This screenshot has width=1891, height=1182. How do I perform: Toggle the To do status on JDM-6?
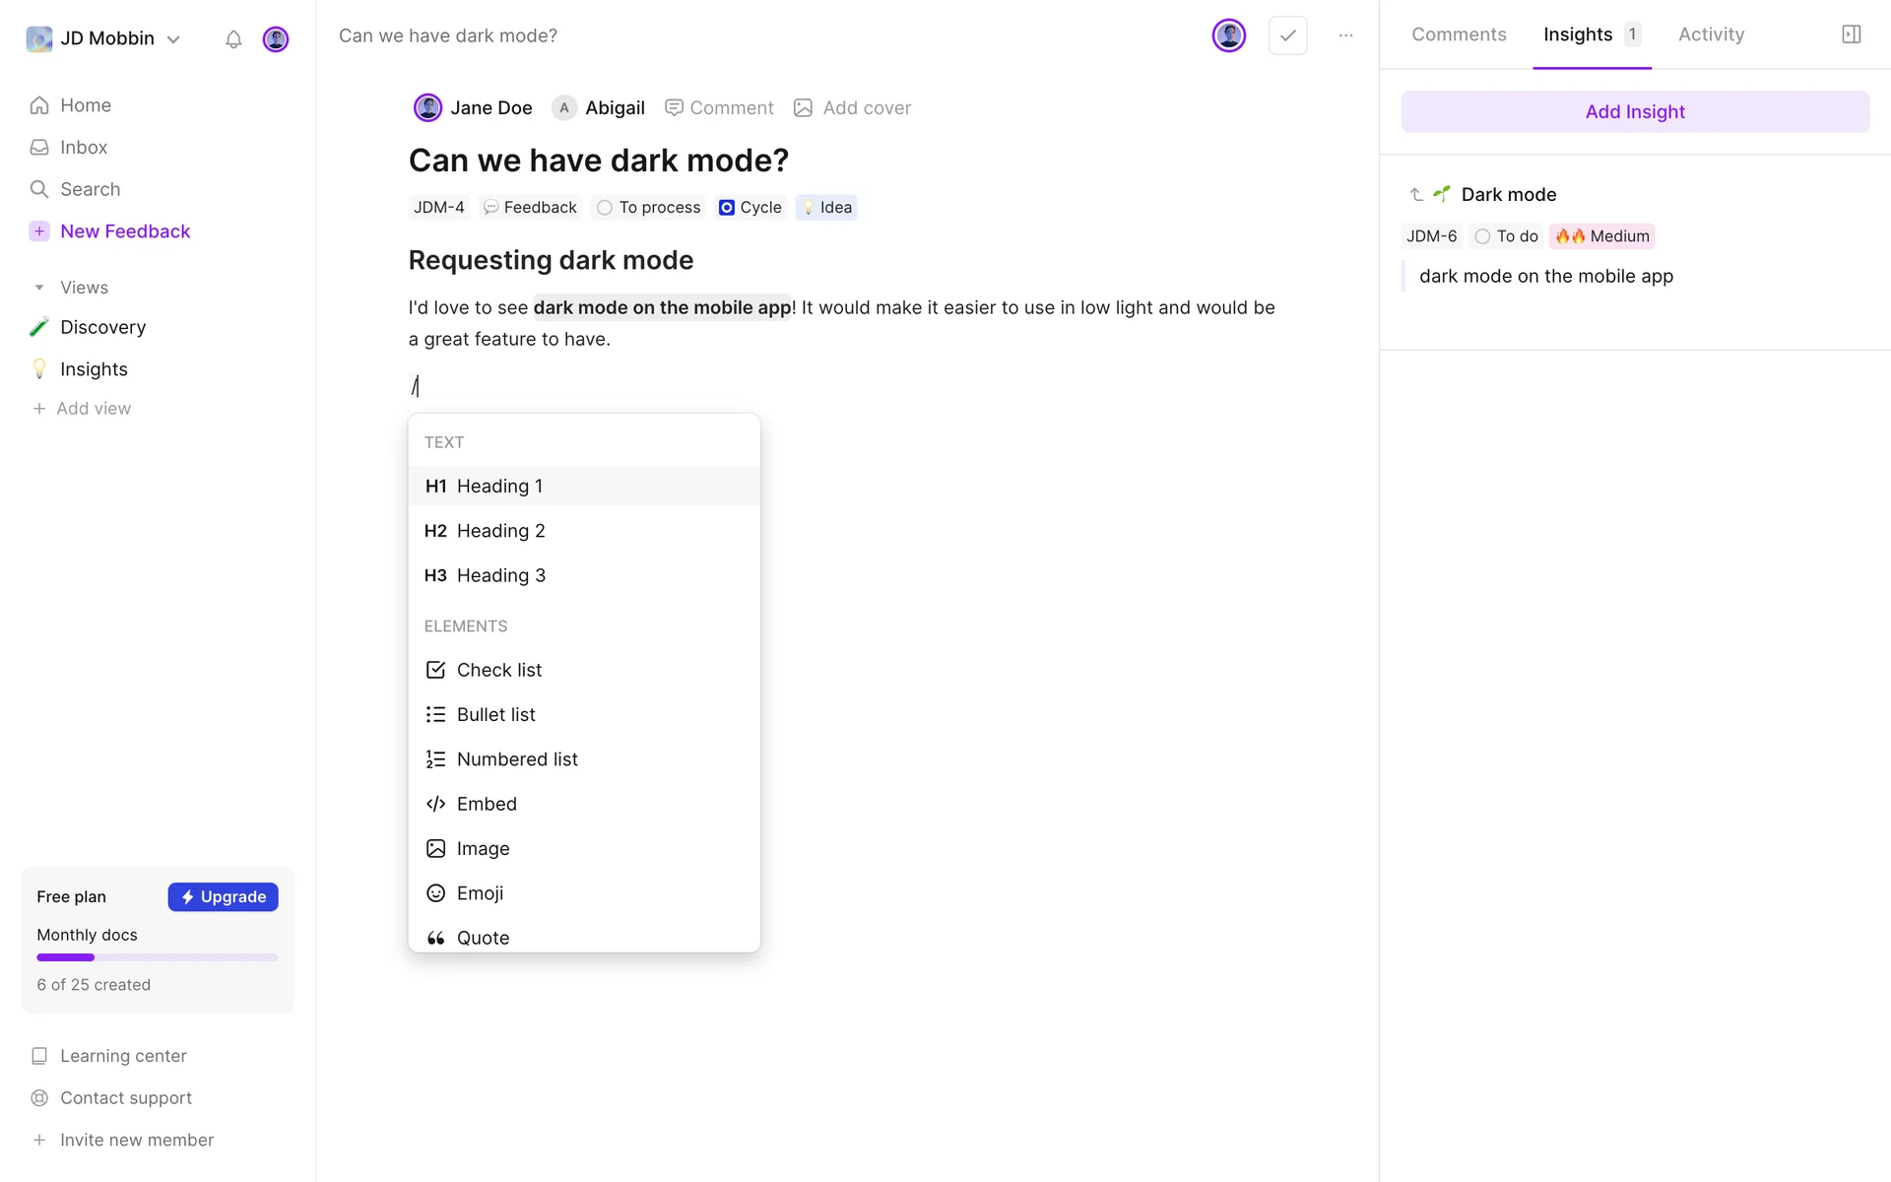point(1506,236)
